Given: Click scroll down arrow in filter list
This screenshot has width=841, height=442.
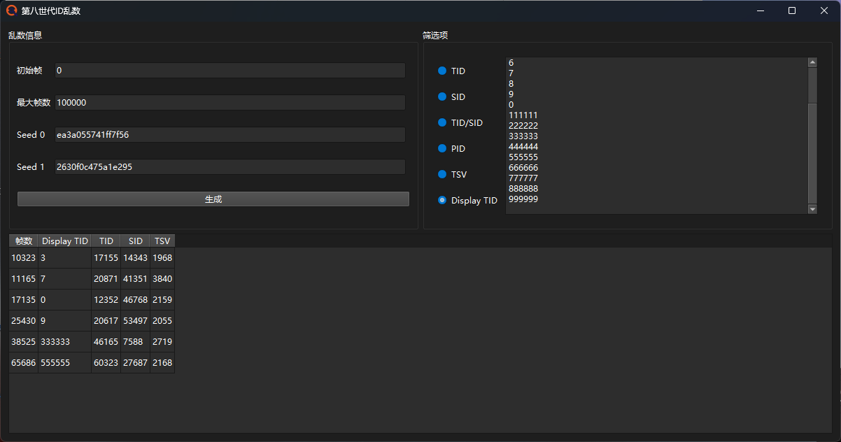Looking at the screenshot, I should click(x=812, y=209).
